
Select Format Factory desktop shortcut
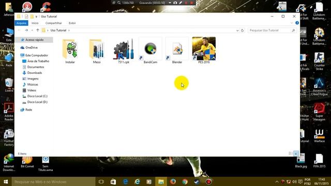coord(9,137)
